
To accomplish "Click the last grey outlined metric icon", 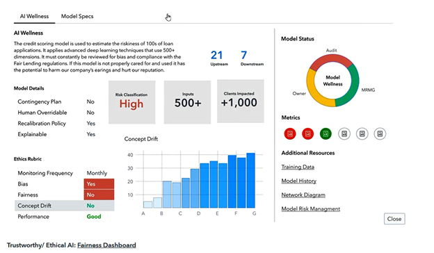I will click(380, 134).
